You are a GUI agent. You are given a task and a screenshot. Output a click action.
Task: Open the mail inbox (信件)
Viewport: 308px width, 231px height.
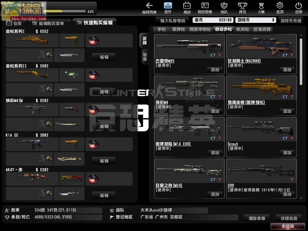click(x=168, y=8)
